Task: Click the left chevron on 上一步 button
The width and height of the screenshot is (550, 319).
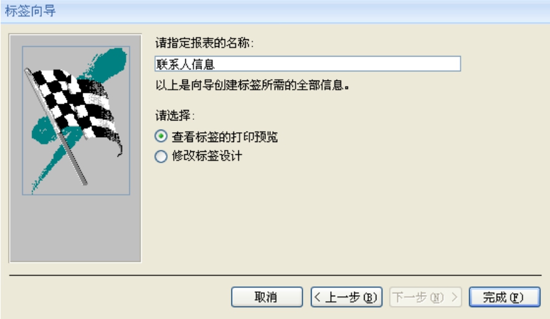Action: [x=317, y=297]
